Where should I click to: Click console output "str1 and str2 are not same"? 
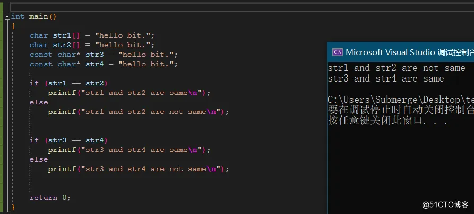pyautogui.click(x=397, y=68)
